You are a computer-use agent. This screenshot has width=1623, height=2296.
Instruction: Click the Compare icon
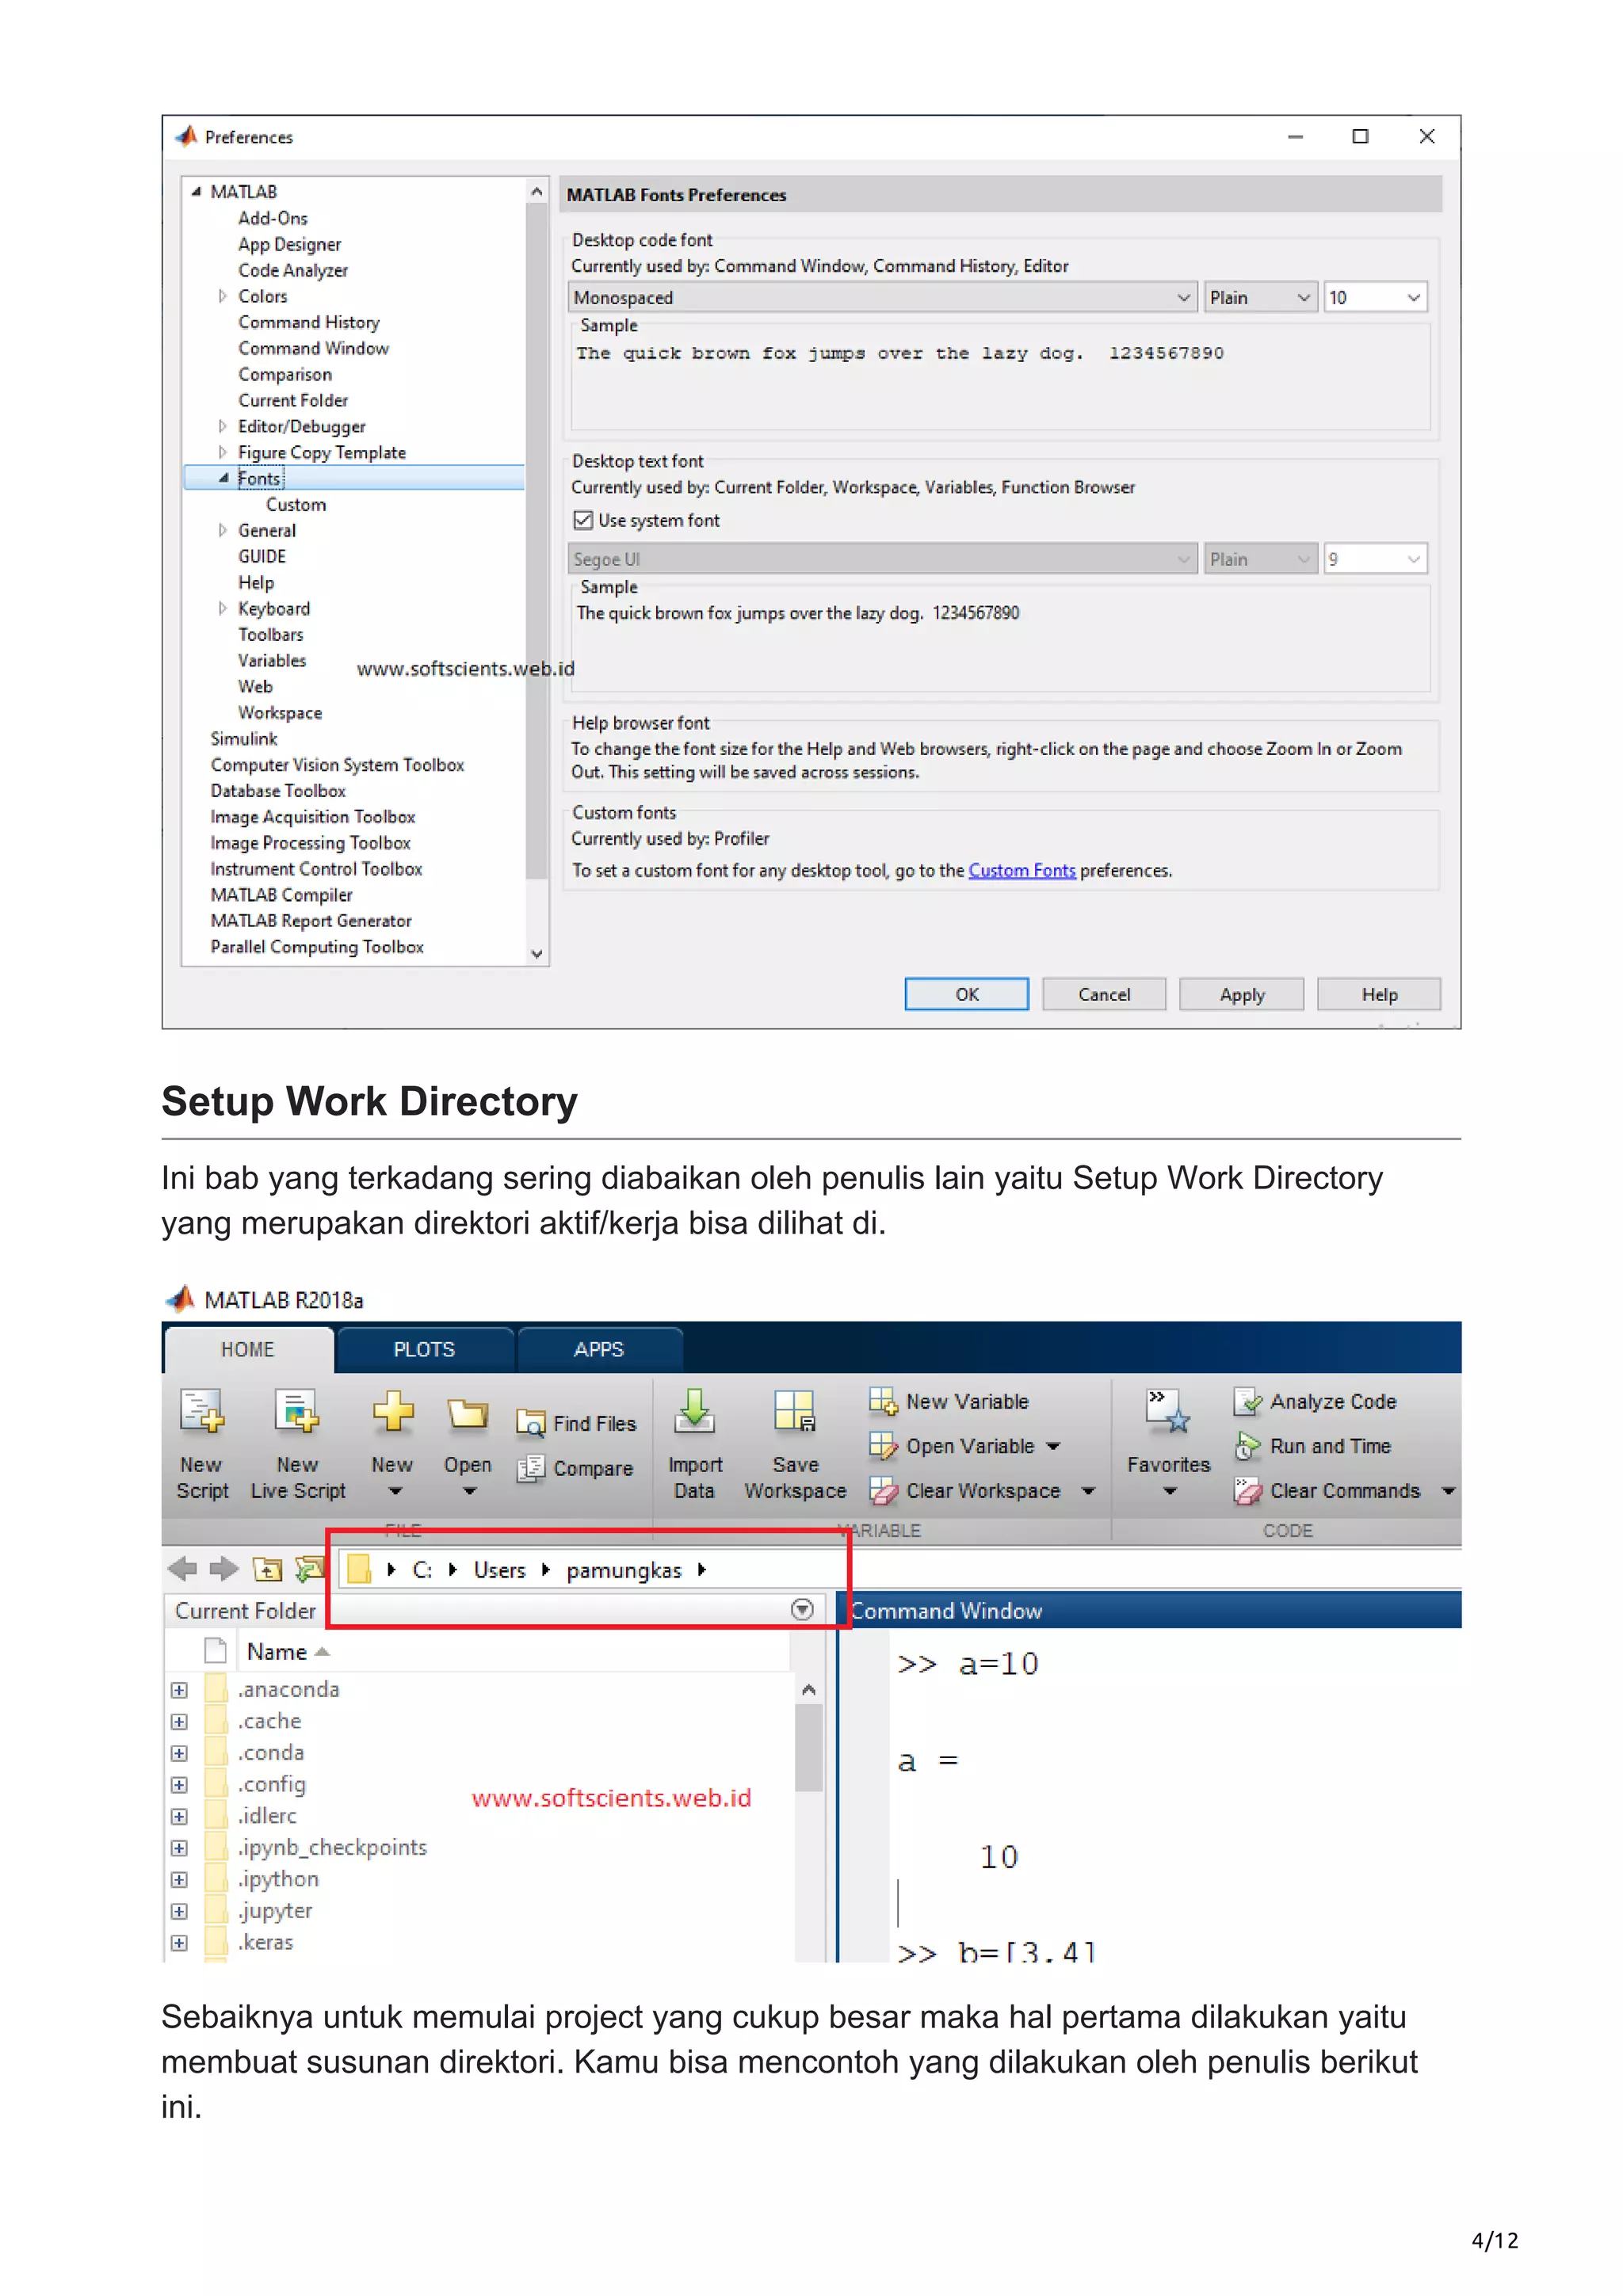click(530, 1468)
